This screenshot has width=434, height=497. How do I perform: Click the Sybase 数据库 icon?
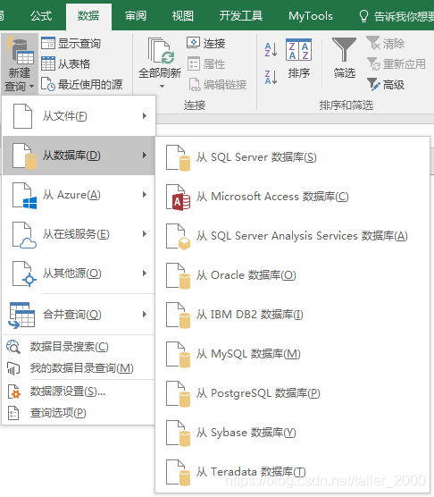pos(178,433)
